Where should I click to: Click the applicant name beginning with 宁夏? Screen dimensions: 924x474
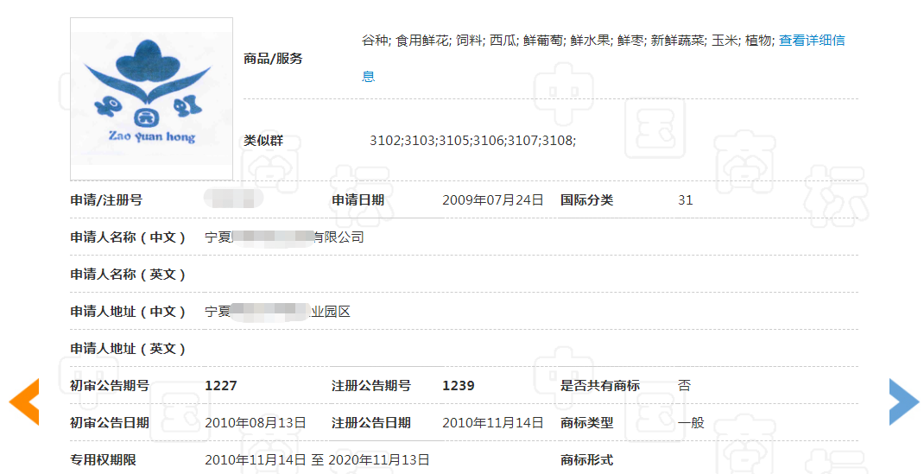tap(284, 237)
